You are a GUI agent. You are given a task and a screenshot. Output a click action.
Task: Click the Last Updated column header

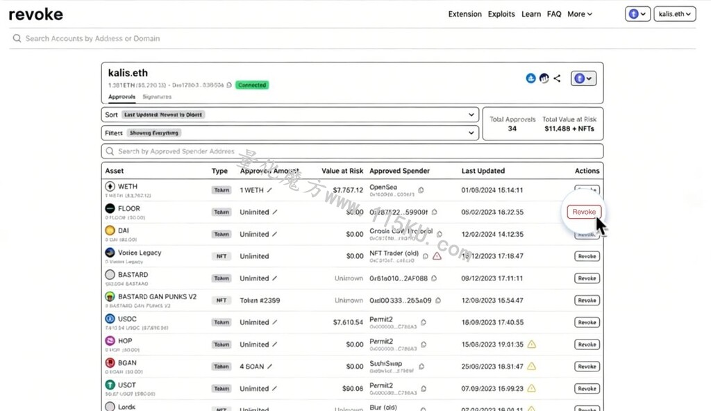point(483,171)
